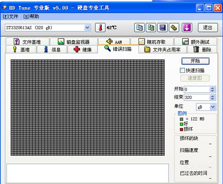The image size is (223, 184).
Task: Select the 错误扫描 tab
Action: coord(118,49)
